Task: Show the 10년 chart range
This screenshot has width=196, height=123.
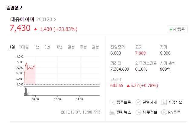Action: 59,47
